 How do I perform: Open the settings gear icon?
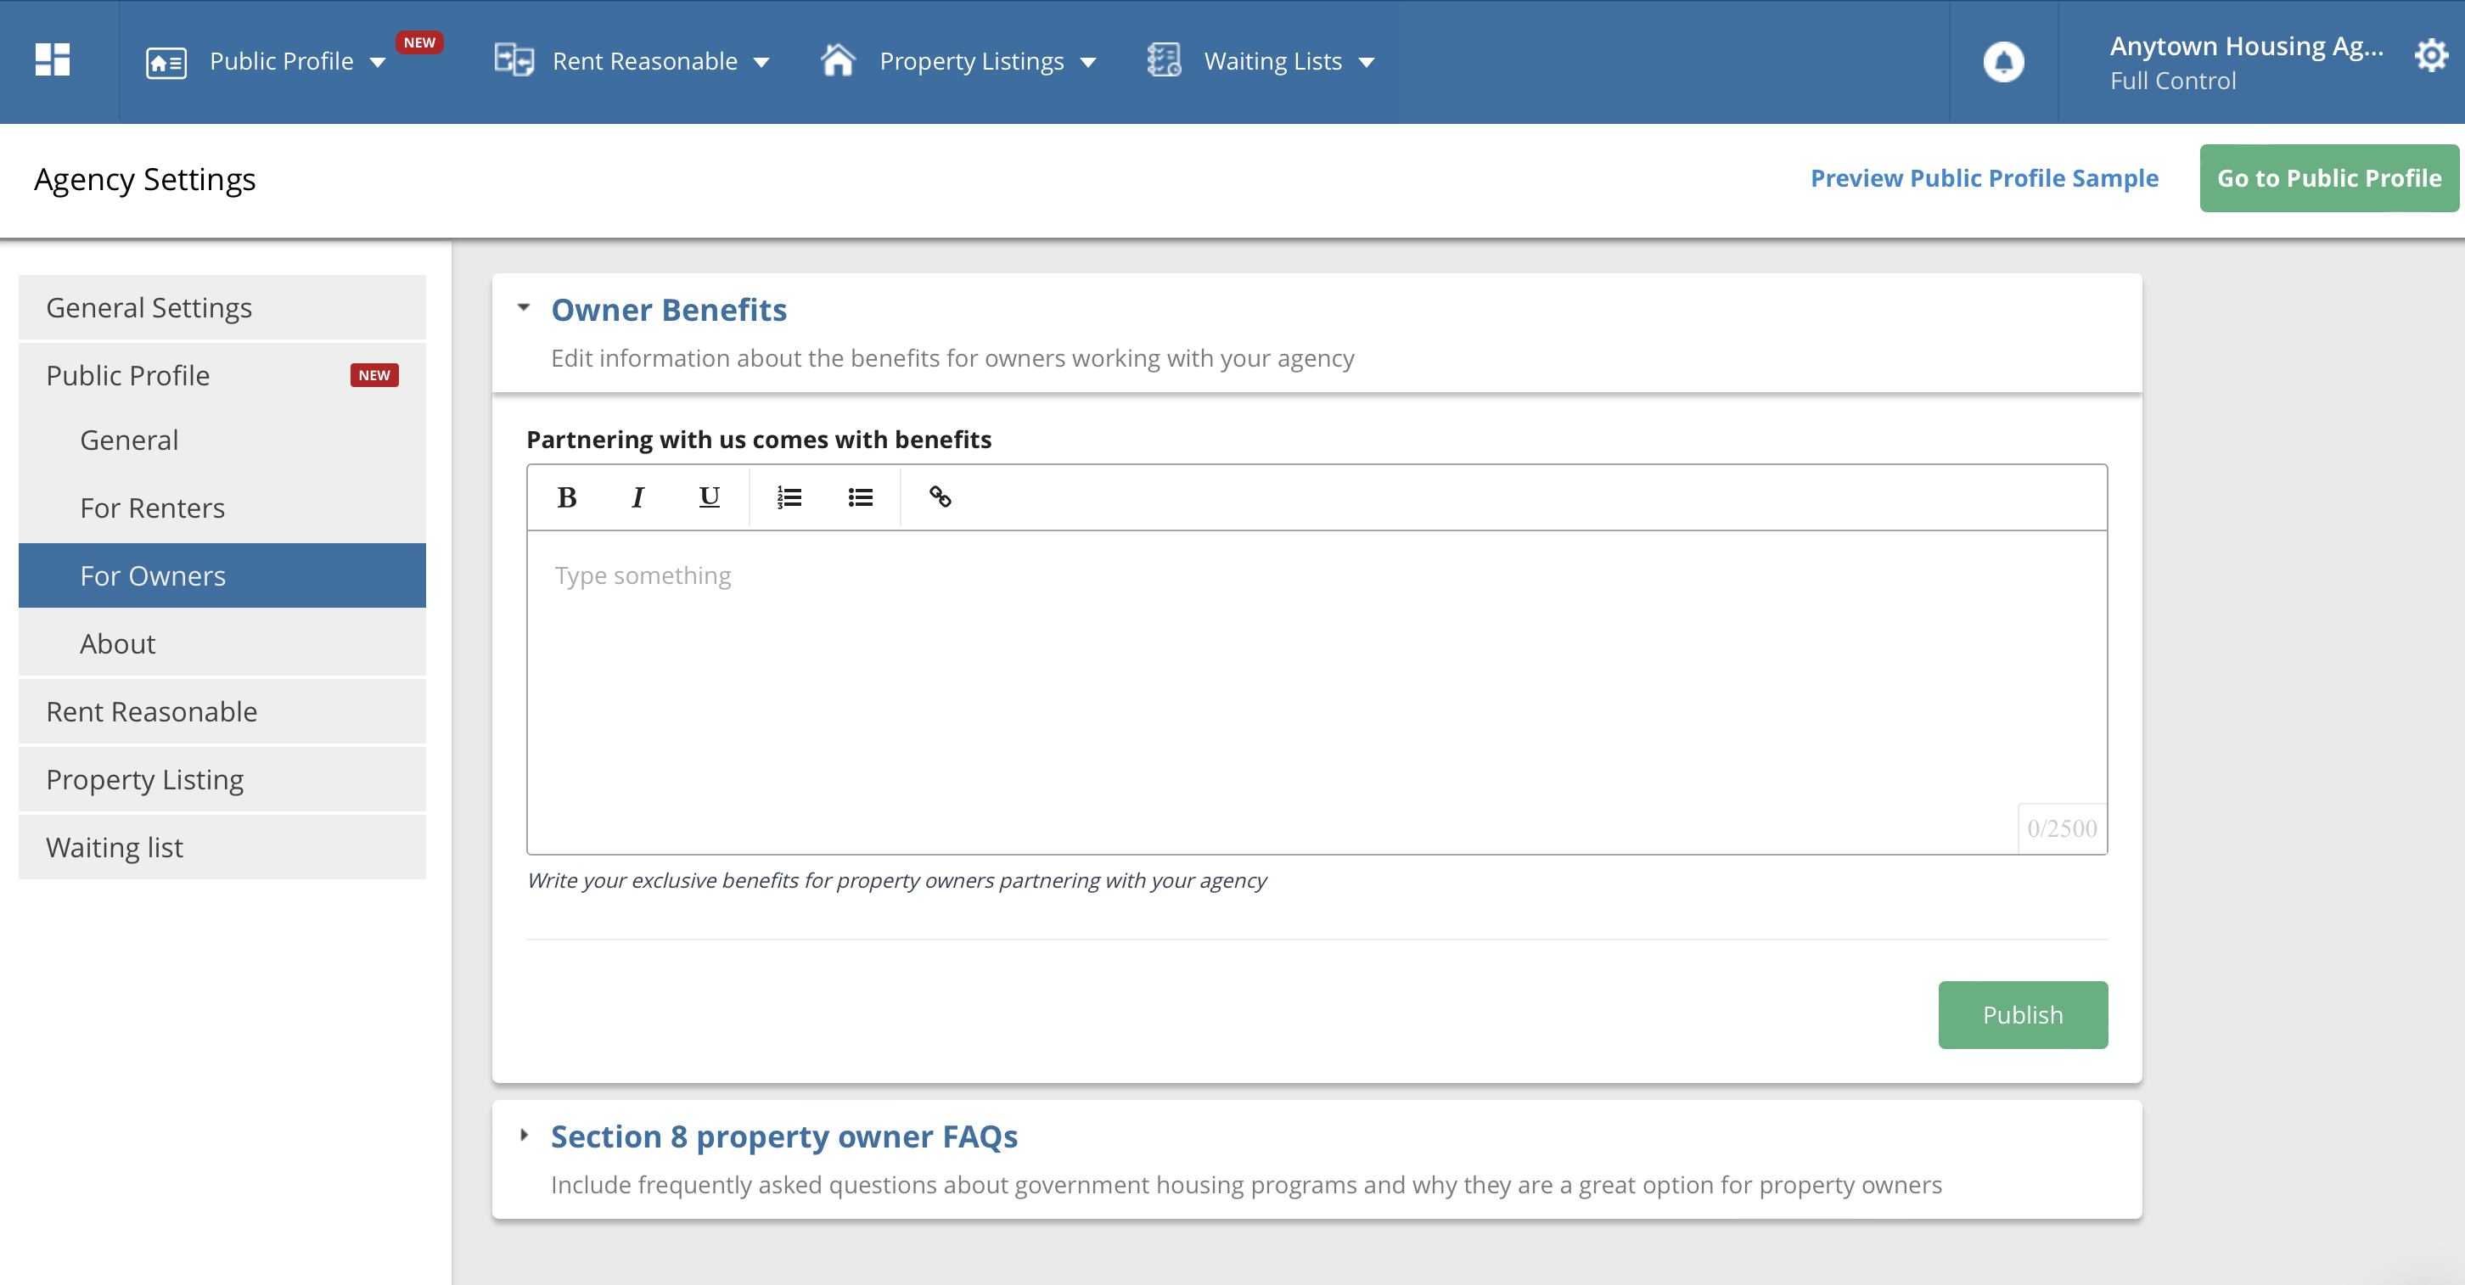(2430, 57)
